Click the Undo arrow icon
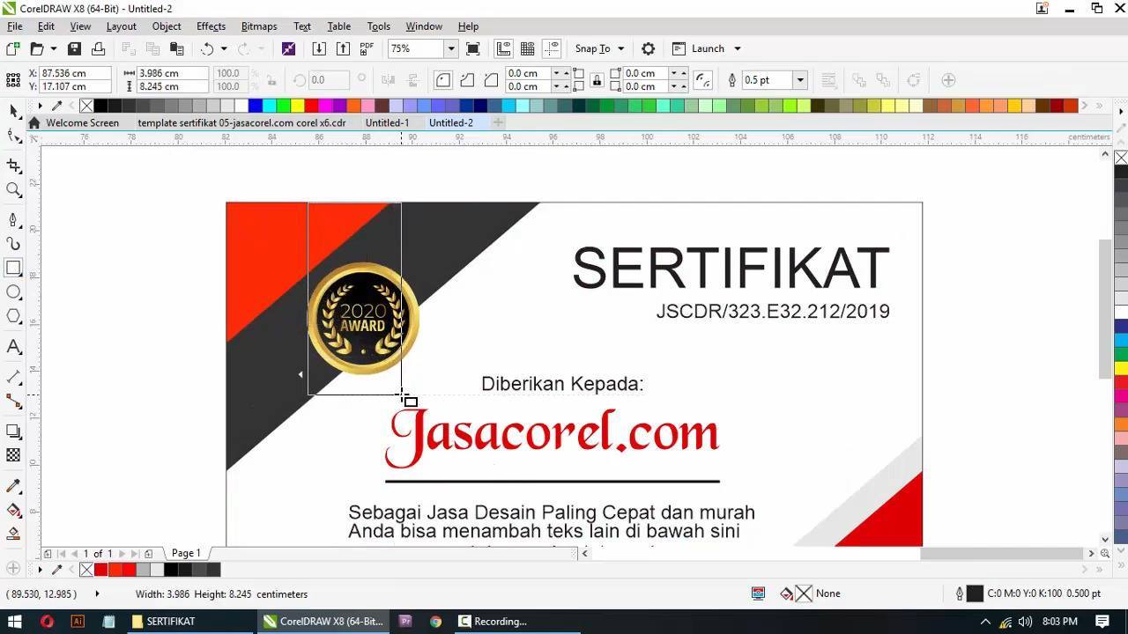1128x634 pixels. point(207,48)
